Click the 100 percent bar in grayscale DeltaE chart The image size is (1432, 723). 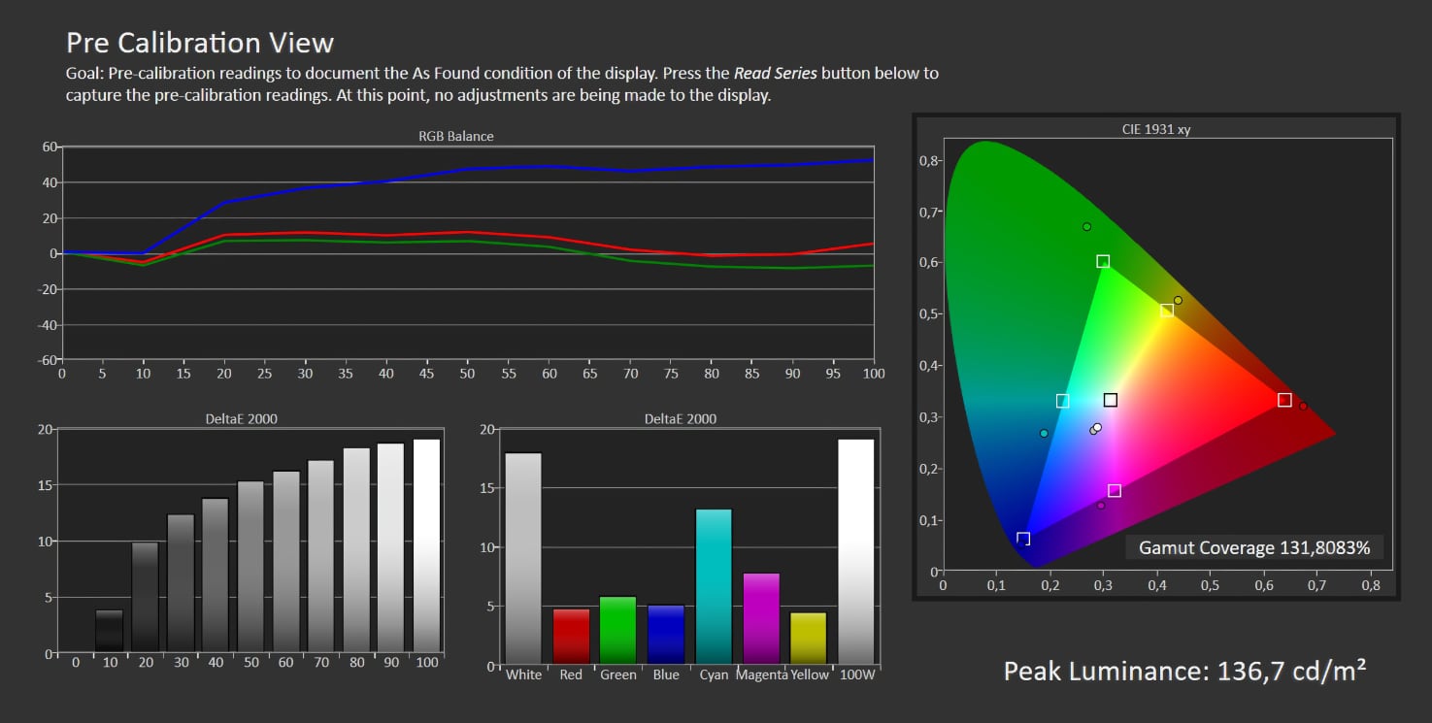click(x=426, y=544)
